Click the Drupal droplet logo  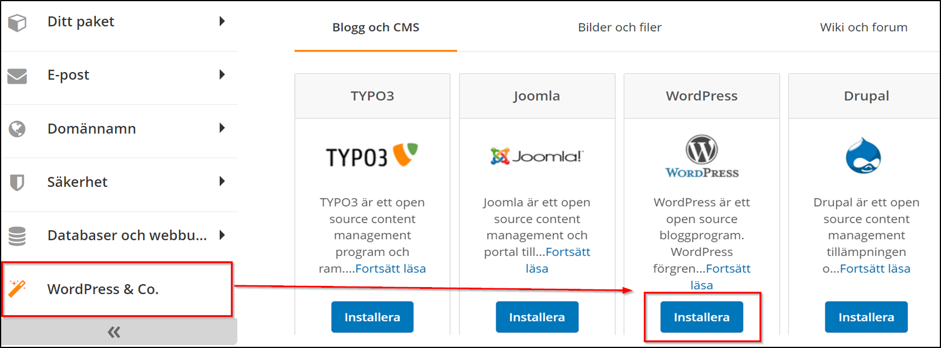pos(866,155)
